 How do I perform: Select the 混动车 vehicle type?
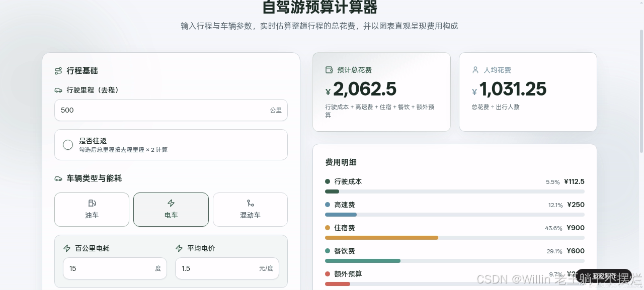(x=250, y=210)
